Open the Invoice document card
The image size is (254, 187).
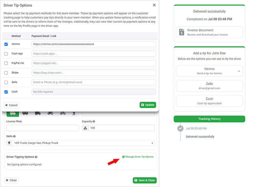click(x=209, y=32)
